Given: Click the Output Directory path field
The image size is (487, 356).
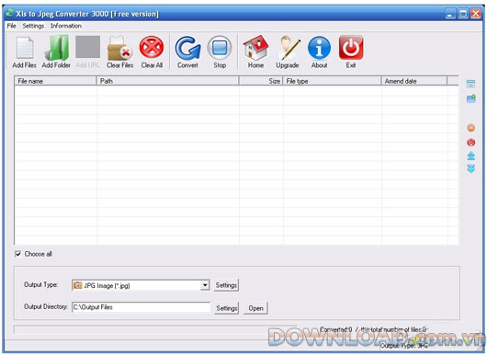Looking at the screenshot, I should [141, 307].
